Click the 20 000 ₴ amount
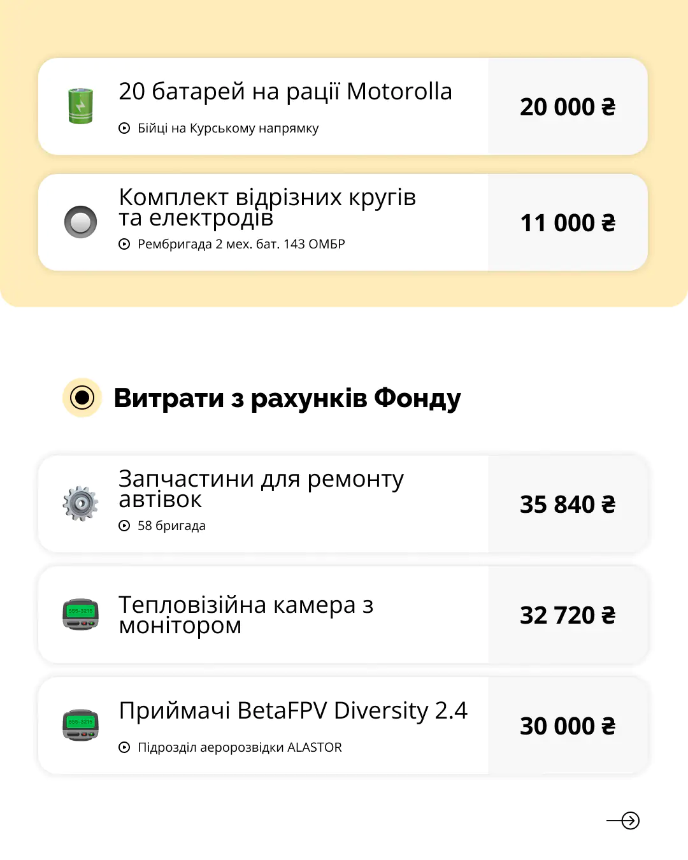Viewport: 688px width, 860px height. pos(568,107)
